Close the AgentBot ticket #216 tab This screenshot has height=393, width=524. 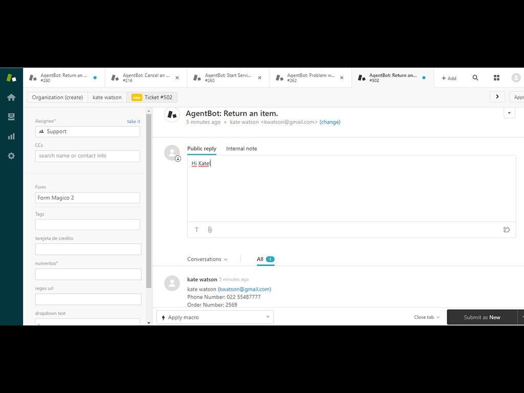pyautogui.click(x=177, y=78)
